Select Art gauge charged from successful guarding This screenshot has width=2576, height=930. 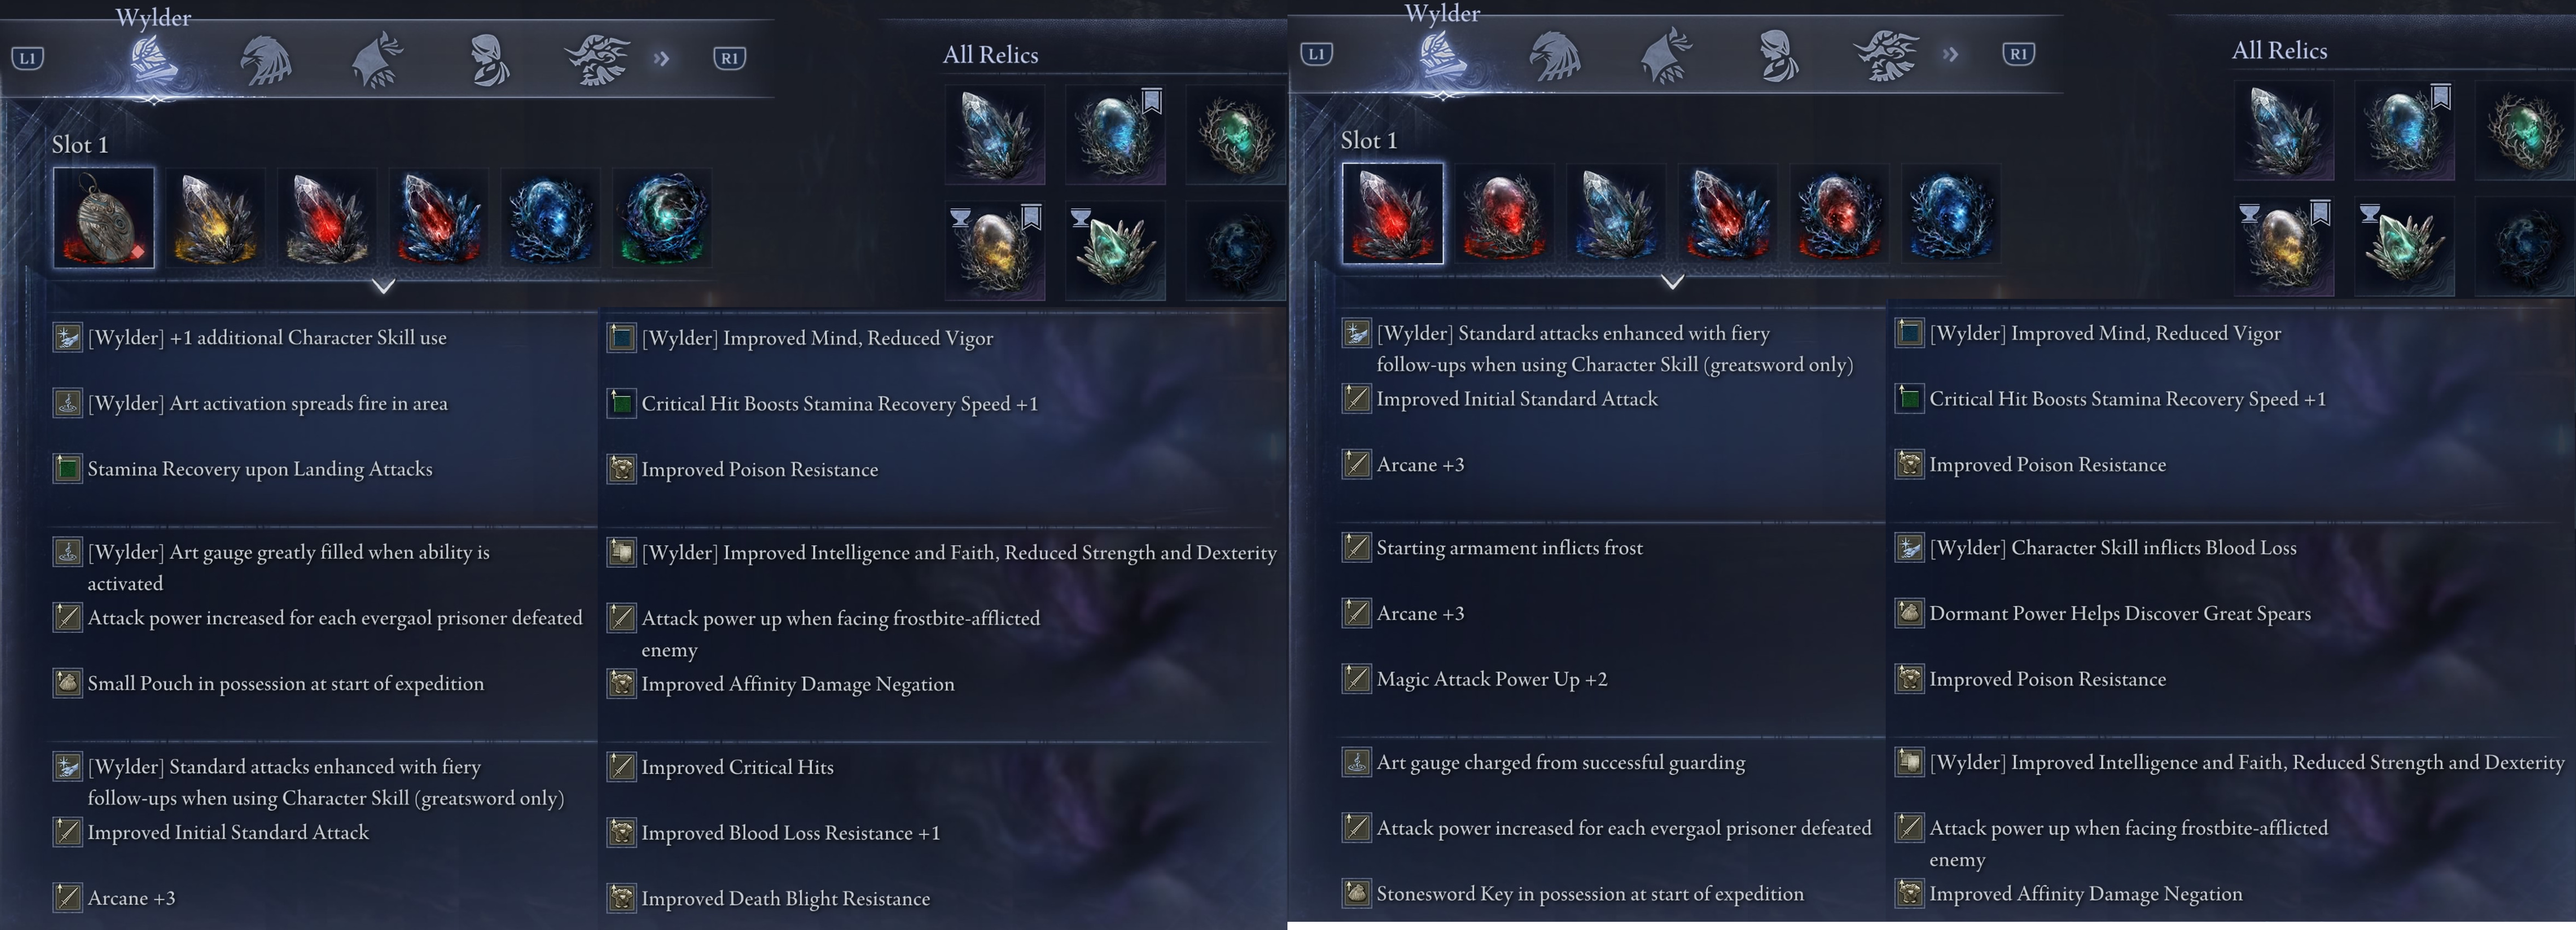[x=1560, y=762]
